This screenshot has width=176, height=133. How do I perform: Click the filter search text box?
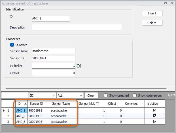coord(15,95)
